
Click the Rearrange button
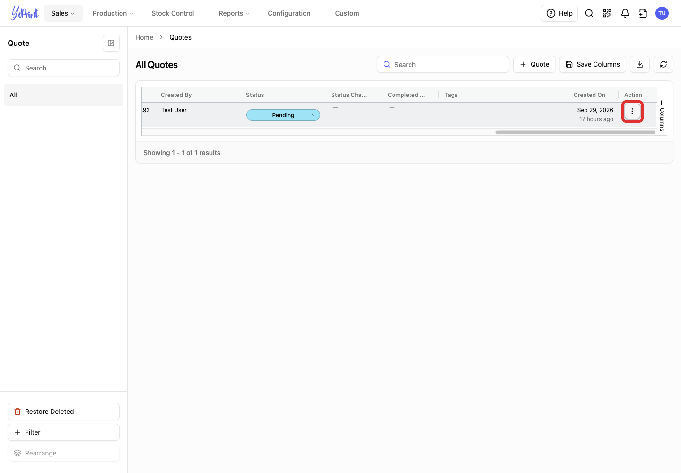63,453
